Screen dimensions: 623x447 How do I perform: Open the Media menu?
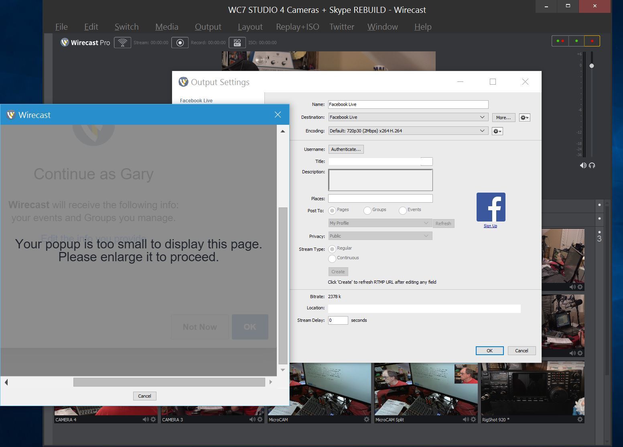click(166, 27)
